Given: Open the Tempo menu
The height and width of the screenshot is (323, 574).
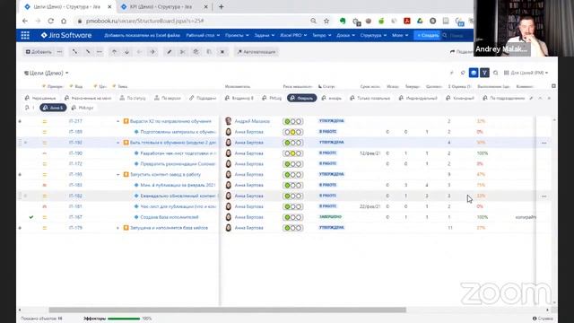Looking at the screenshot, I should (321, 35).
